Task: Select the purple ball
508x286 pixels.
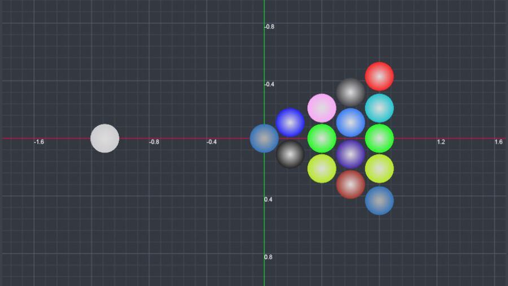Action: [x=351, y=154]
